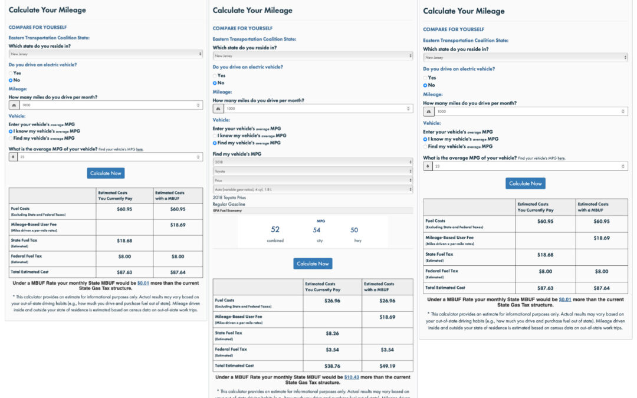Click the MPG value input in right calculator
The height and width of the screenshot is (398, 637).
(525, 166)
